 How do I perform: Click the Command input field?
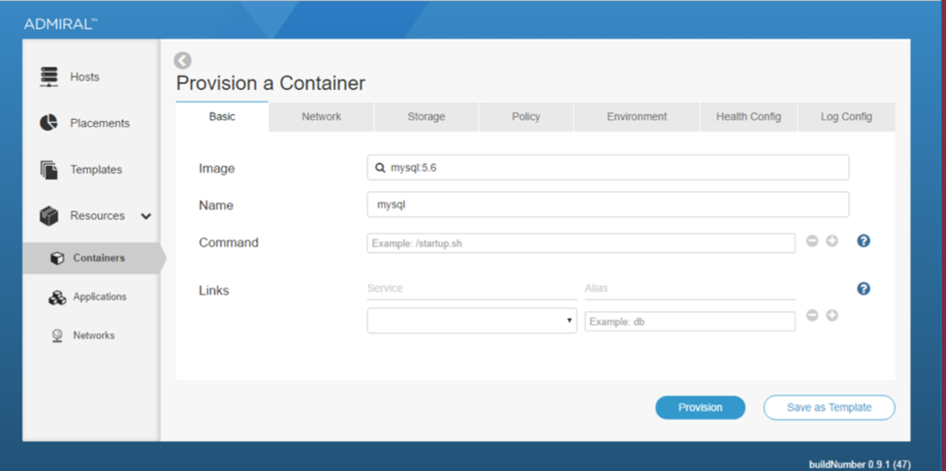click(581, 243)
